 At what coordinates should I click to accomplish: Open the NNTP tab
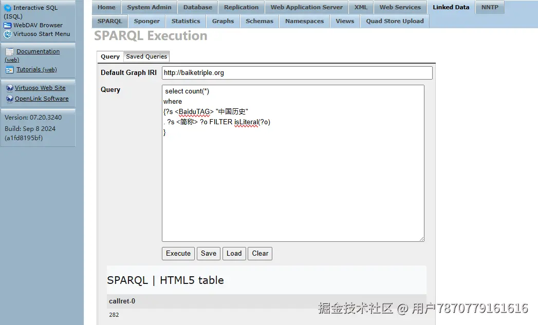[x=490, y=7]
